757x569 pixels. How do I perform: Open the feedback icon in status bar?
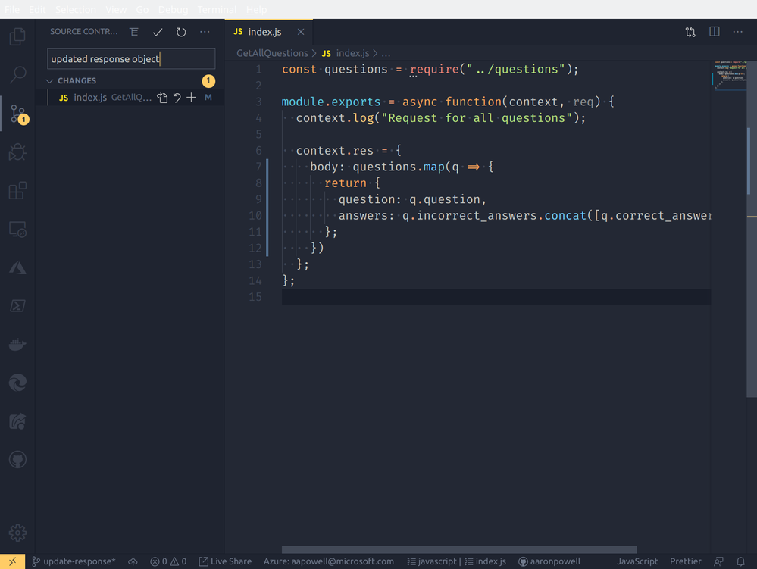coord(719,561)
